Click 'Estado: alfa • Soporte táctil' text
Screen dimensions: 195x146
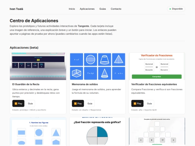point(144,110)
